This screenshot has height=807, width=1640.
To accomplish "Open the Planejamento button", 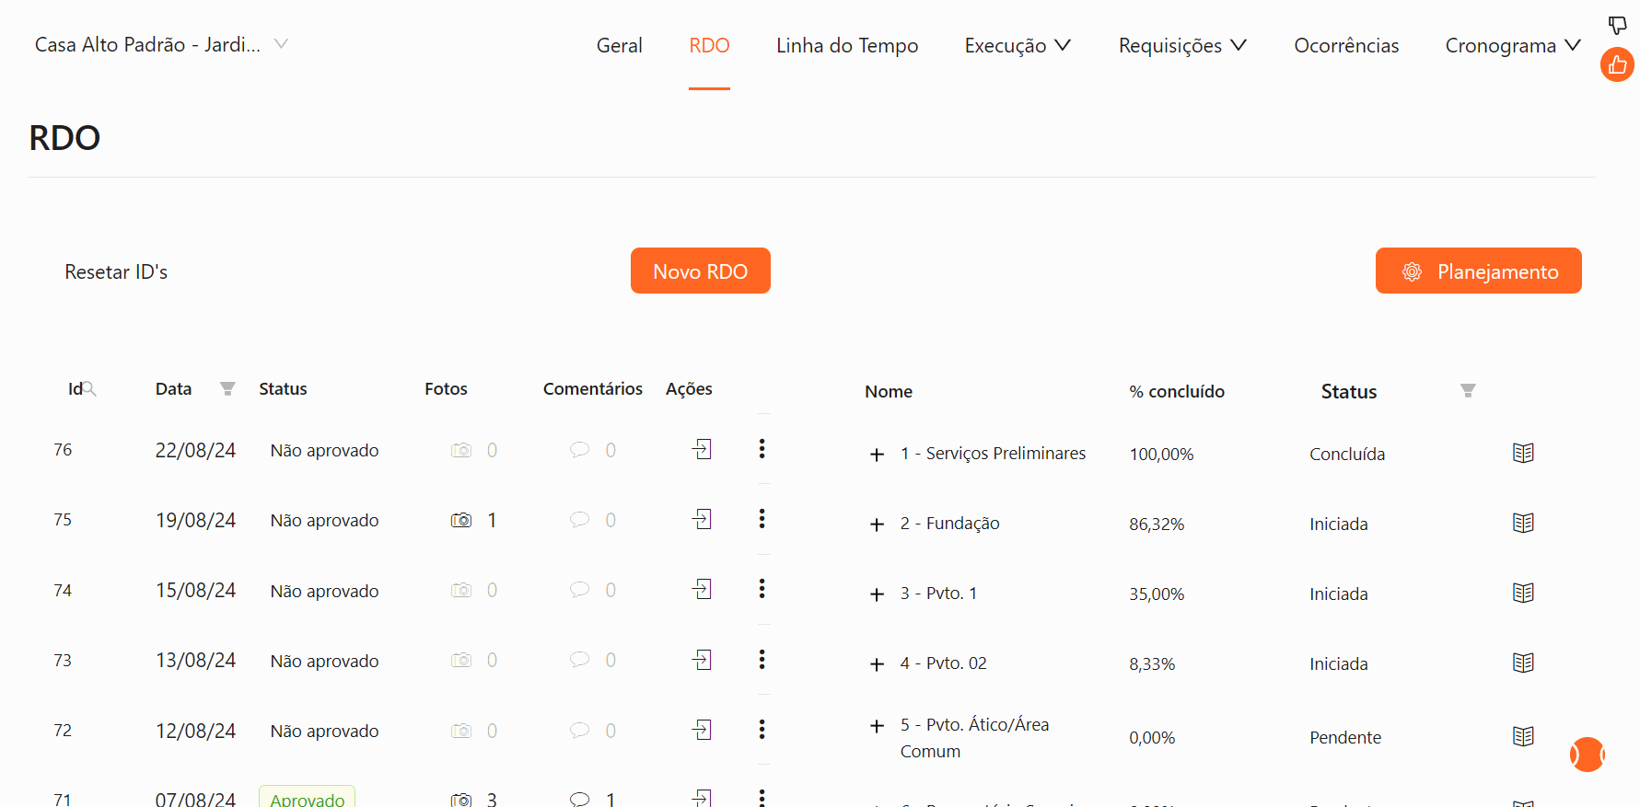I will [x=1478, y=271].
